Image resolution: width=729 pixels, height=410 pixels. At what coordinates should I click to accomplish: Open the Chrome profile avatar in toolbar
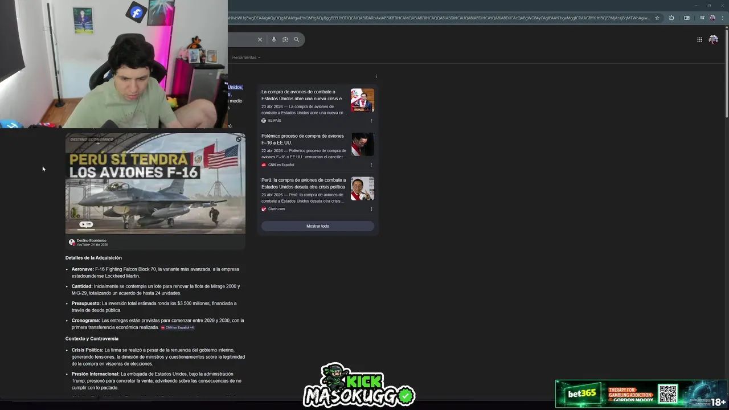click(x=712, y=18)
